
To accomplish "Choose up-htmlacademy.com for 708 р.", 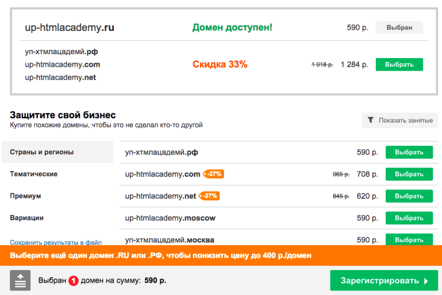I will pos(409,174).
